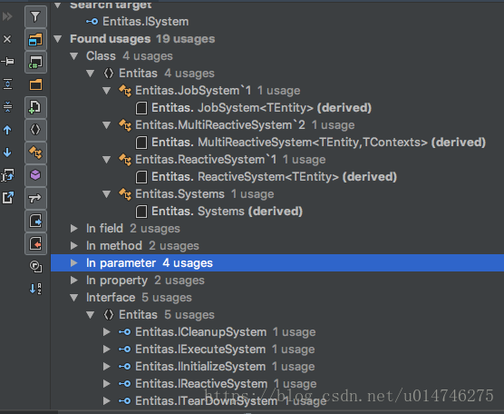Toggle the purple cube member grouping icon
Screen dimensions: 504x414
(x=35, y=175)
